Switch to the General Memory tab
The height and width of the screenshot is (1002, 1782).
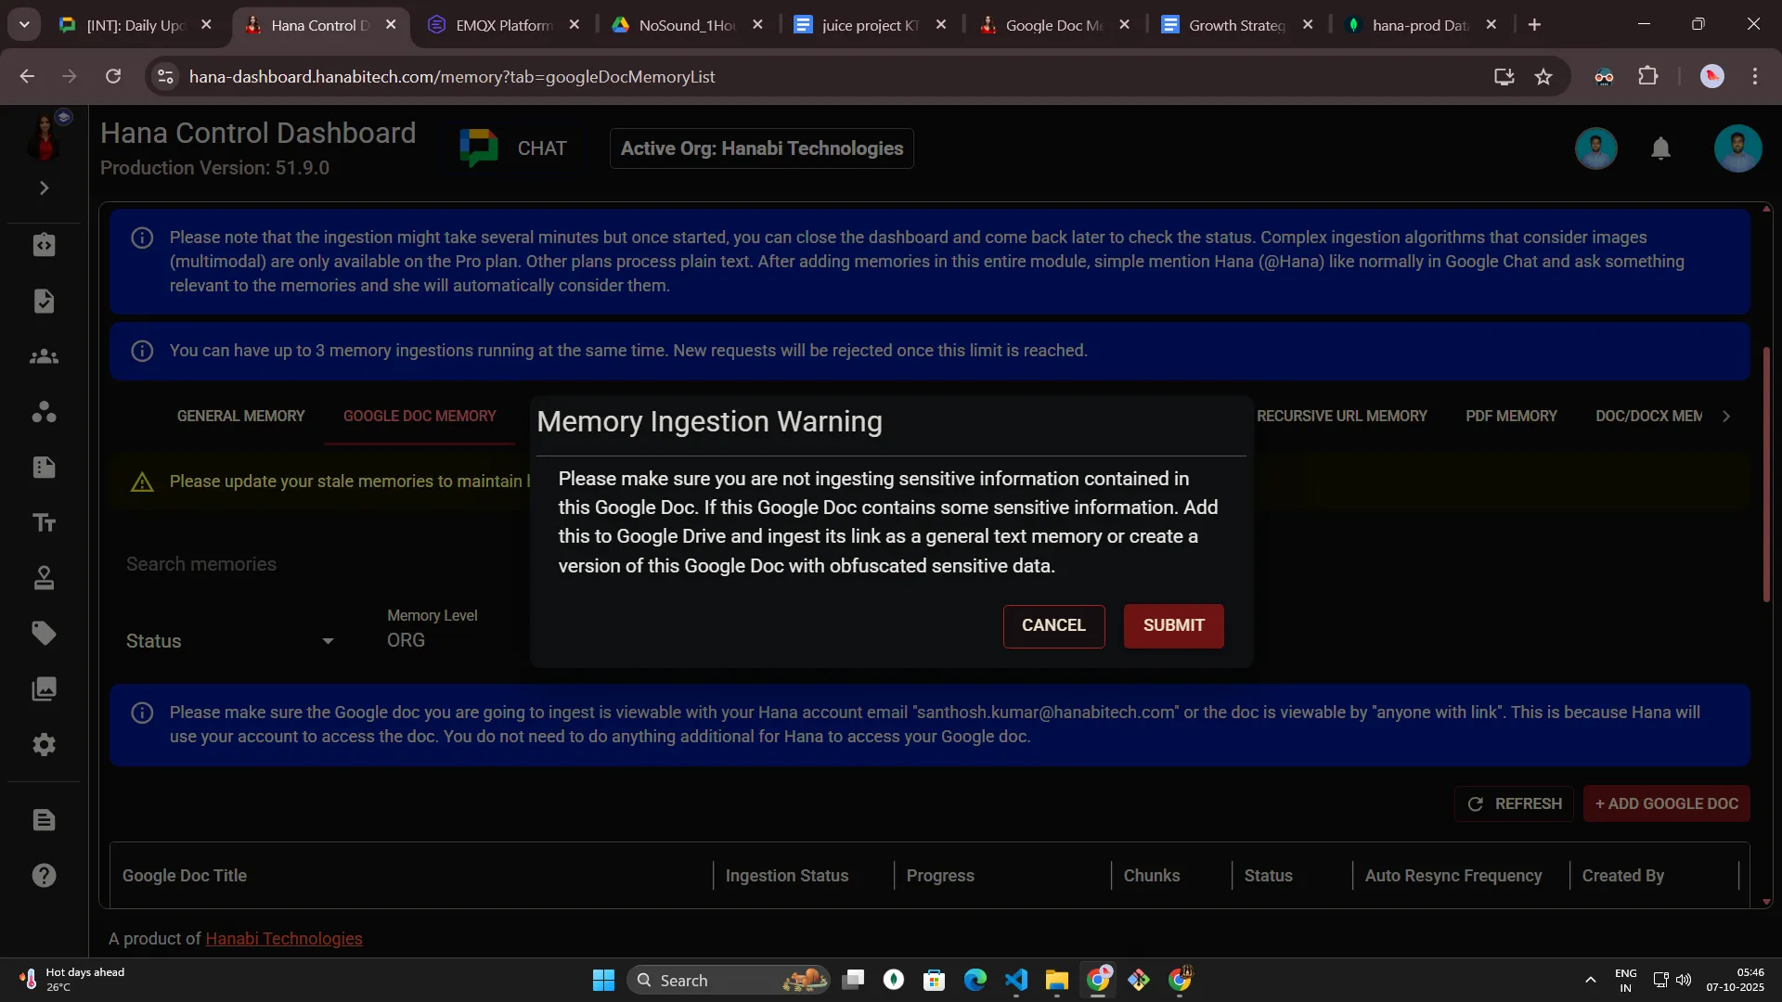[x=240, y=417]
